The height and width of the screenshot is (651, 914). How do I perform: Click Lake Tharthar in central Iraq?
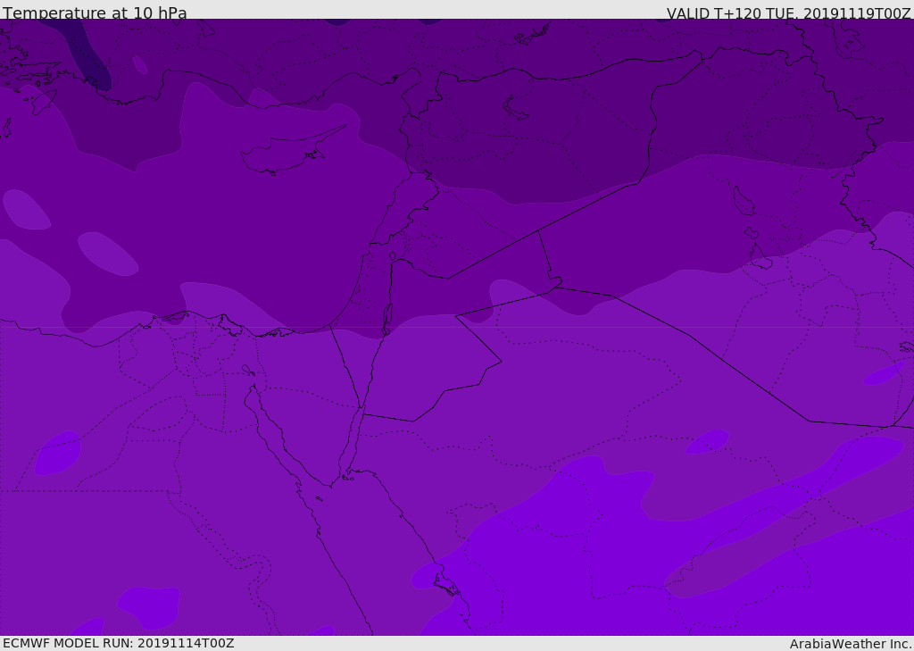[x=743, y=201]
